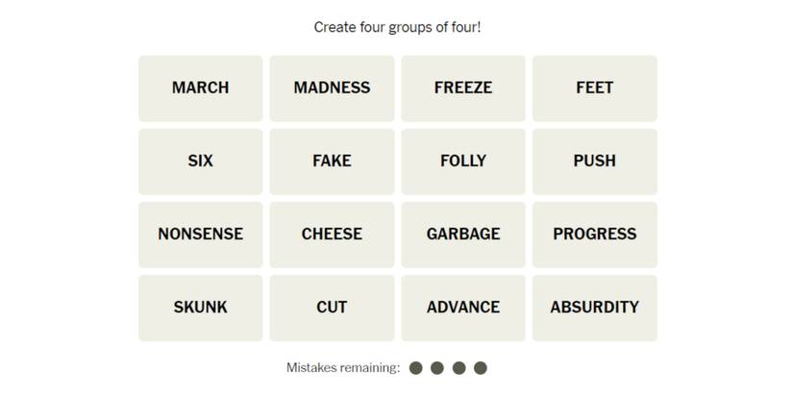Select the GARBAGE tile

tap(463, 234)
